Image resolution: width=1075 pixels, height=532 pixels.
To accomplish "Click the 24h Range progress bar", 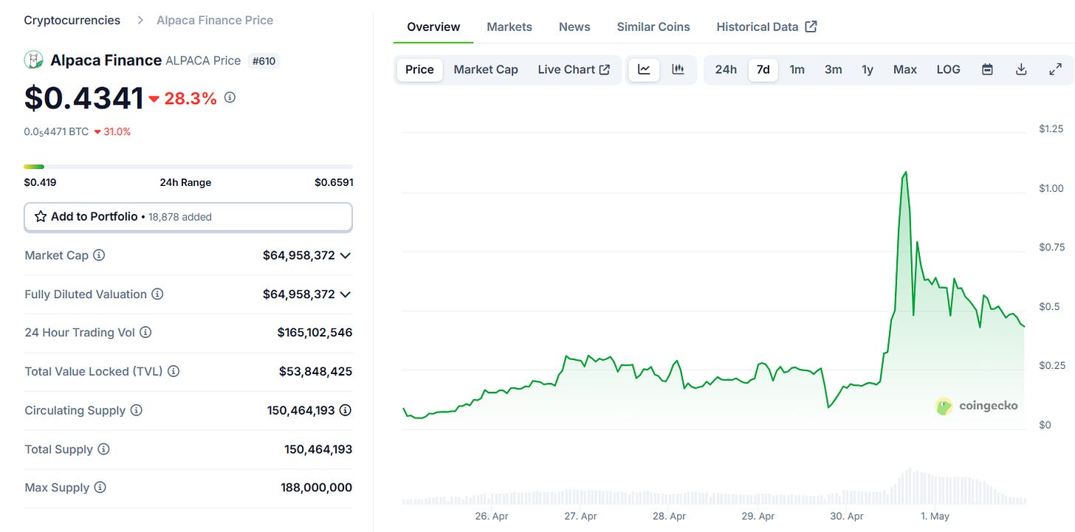I will click(188, 167).
